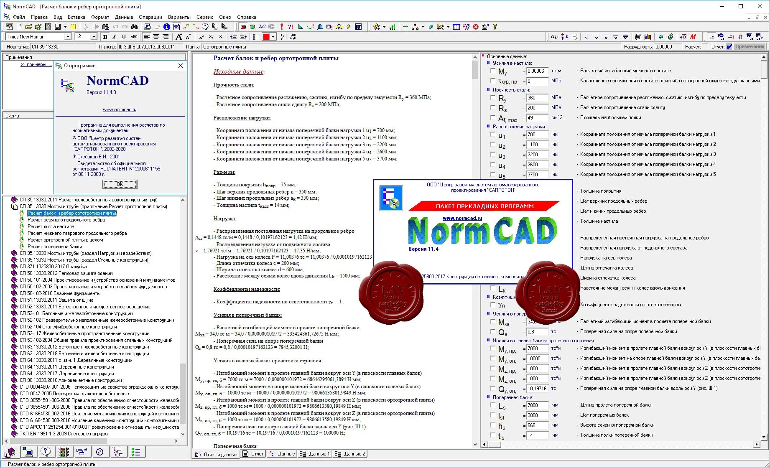Viewport: 770px width, 468px height.
Task: Close the О программе dialog
Action: [181, 66]
